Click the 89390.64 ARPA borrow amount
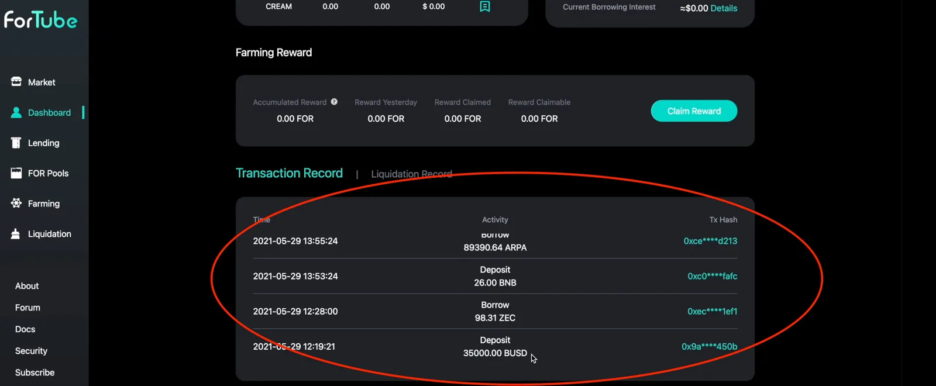Image resolution: width=936 pixels, height=386 pixels. pyautogui.click(x=495, y=247)
